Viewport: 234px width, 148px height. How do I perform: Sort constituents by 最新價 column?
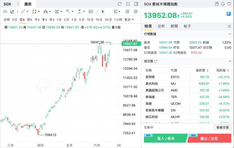coord(202,70)
